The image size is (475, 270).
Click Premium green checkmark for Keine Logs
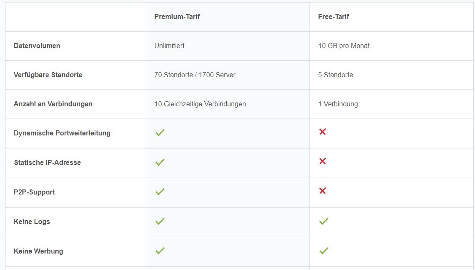160,221
